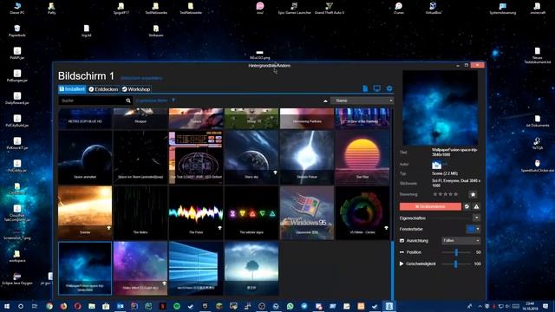Select the RETRO SCIFI BLUE HD wallpaper

[x=85, y=119]
